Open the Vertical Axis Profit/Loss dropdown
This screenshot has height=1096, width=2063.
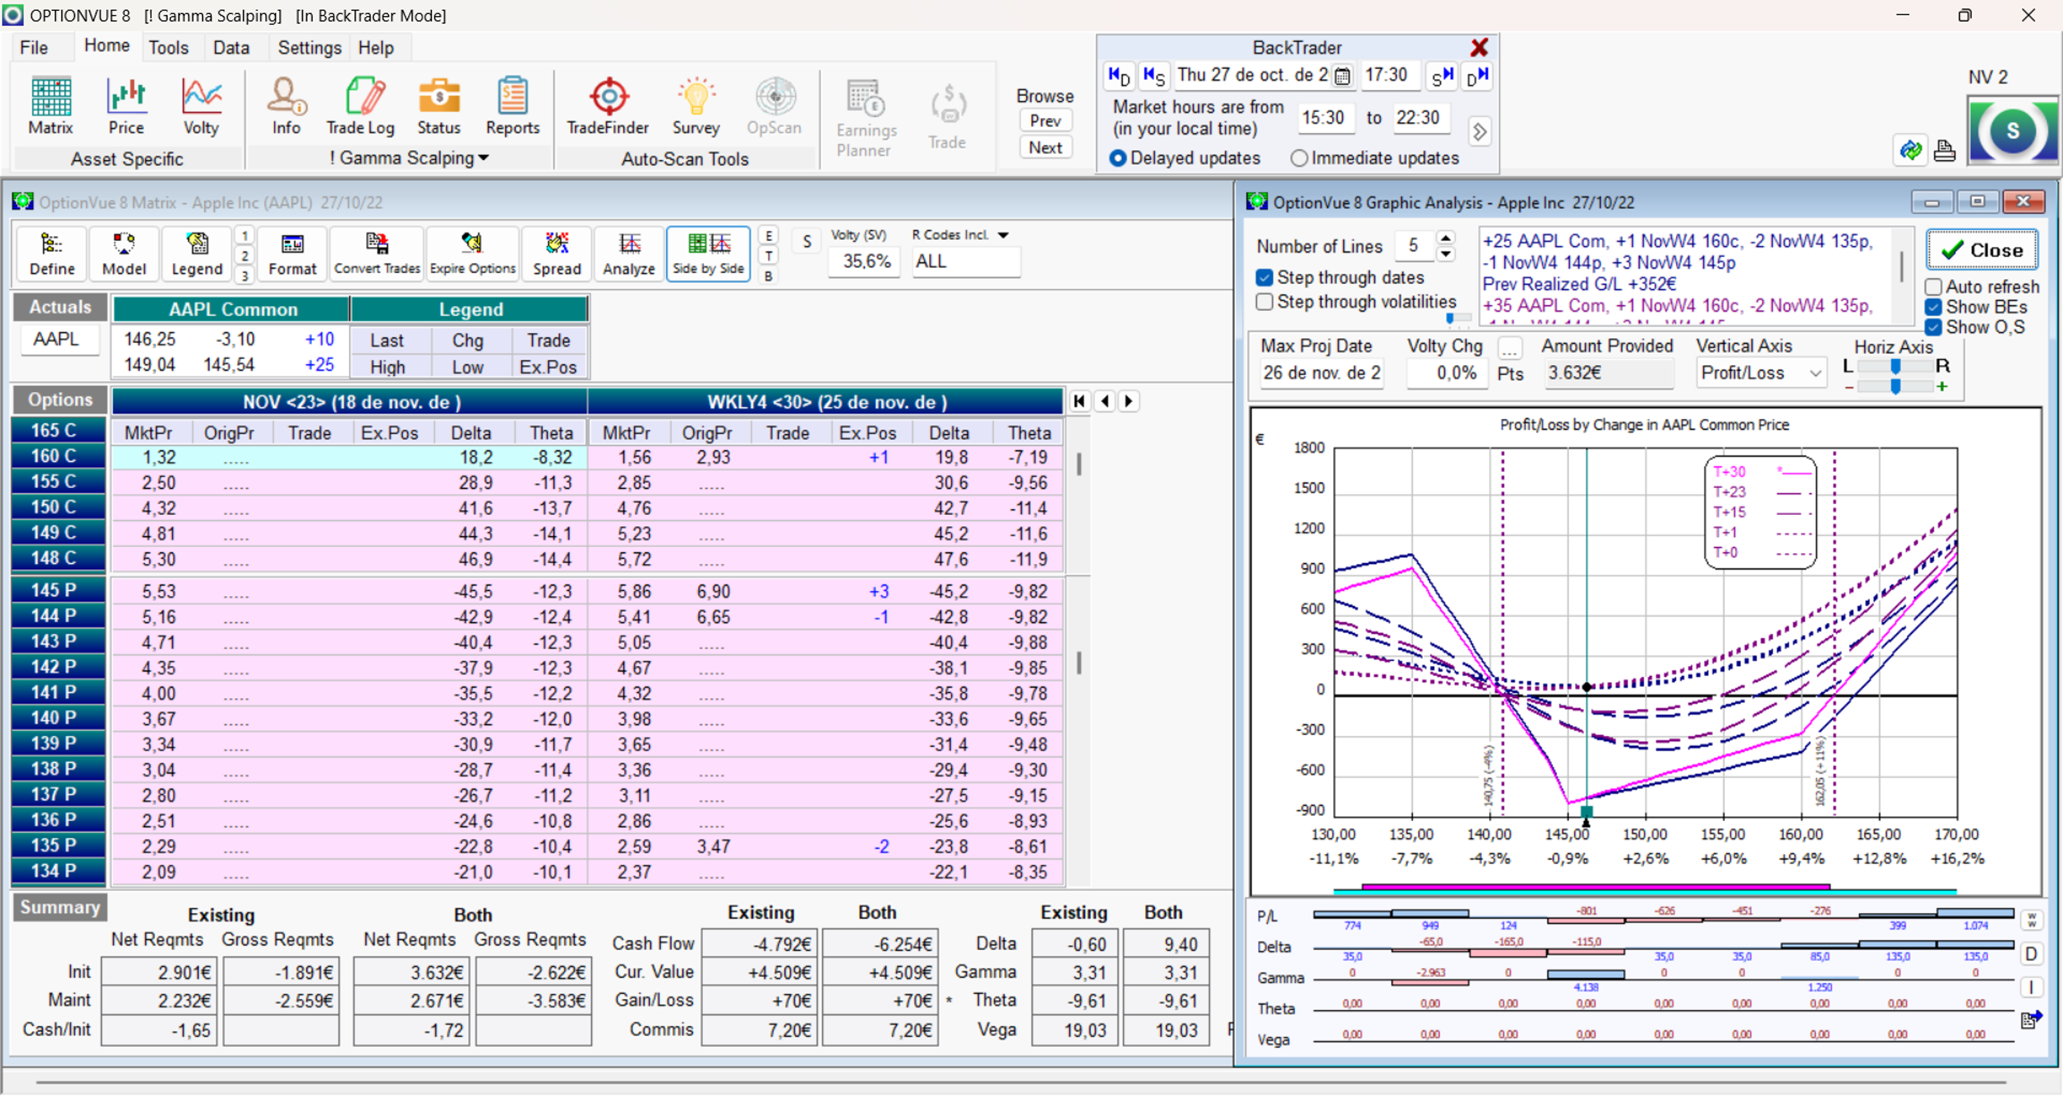[1815, 373]
